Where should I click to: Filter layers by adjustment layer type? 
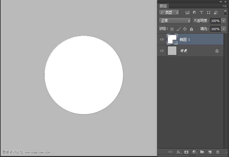[x=194, y=13]
